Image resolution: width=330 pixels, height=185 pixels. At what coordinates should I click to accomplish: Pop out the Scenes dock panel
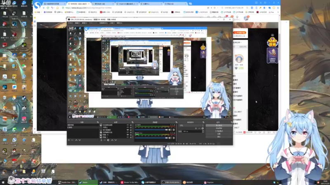tap(98, 122)
